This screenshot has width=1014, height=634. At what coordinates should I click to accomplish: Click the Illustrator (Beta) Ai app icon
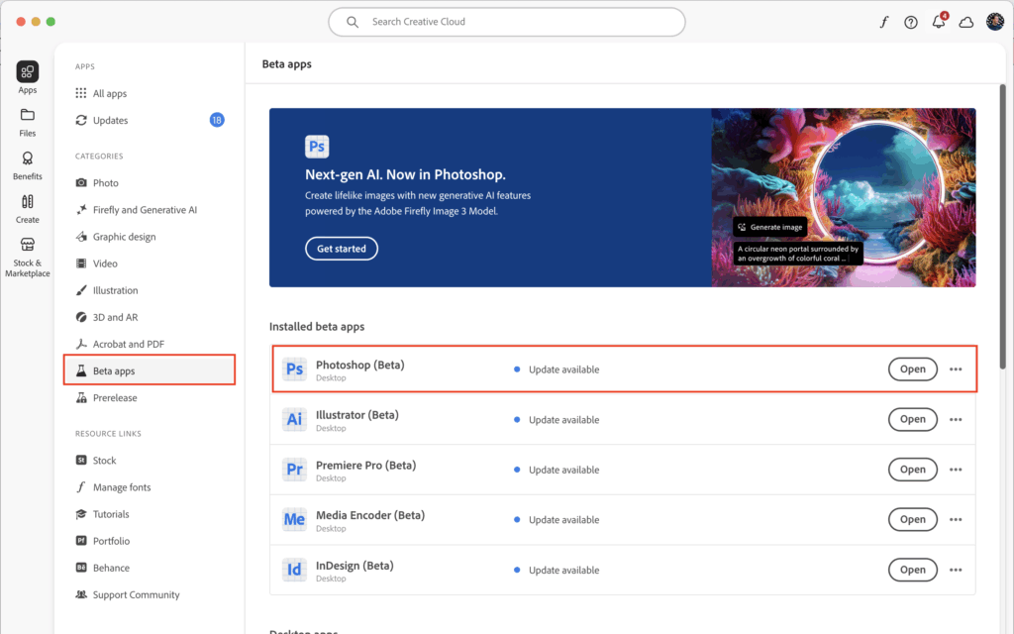tap(294, 419)
